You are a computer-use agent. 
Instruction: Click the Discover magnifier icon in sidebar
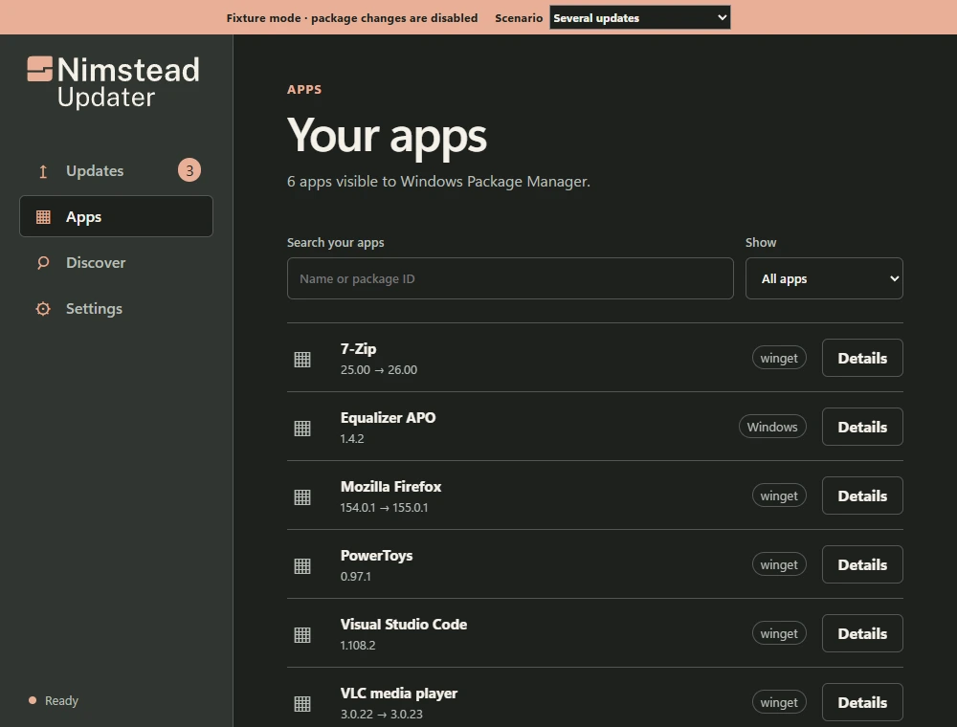[43, 263]
